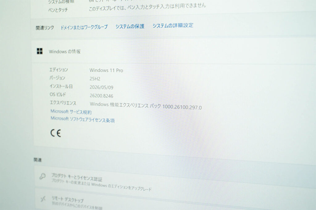This screenshot has height=210, width=316.
Task: Click the エクスペリエンス label
Action: click(63, 103)
